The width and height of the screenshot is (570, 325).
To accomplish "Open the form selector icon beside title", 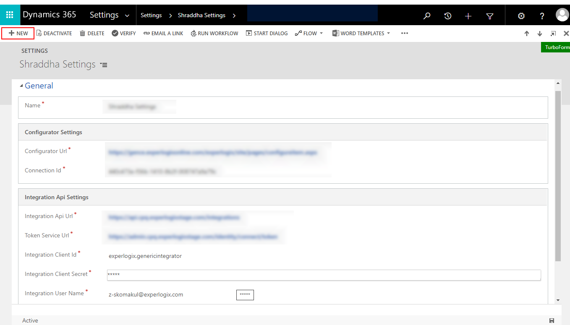I will (104, 65).
